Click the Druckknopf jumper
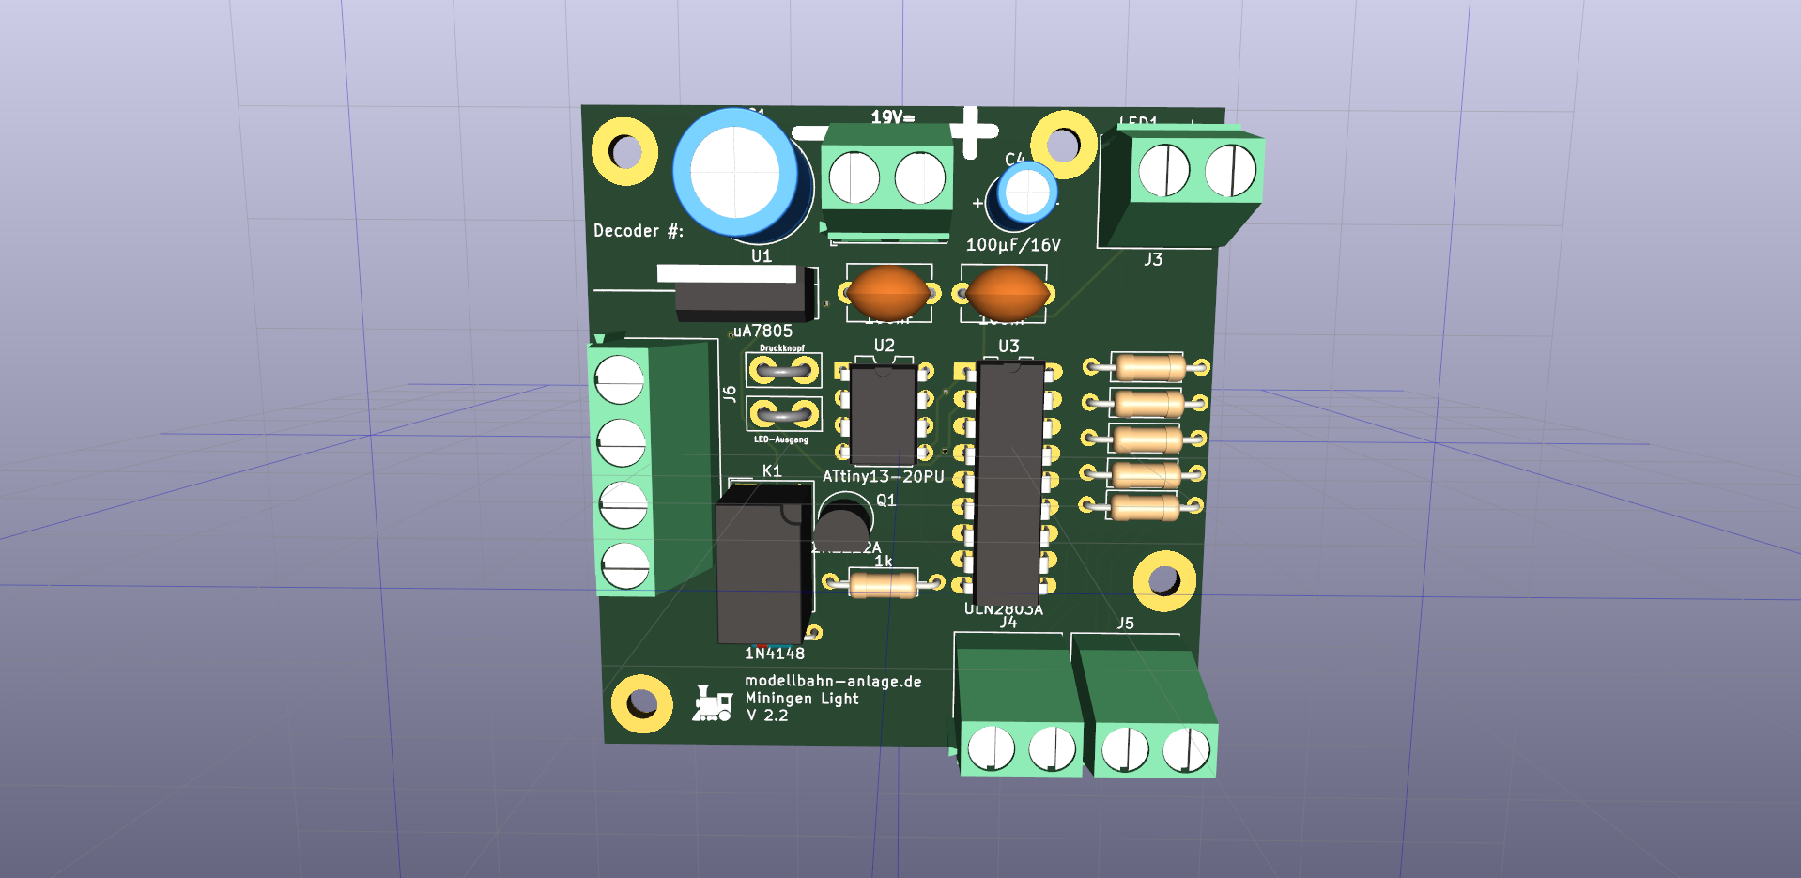Viewport: 1801px width, 878px height. pos(783,371)
